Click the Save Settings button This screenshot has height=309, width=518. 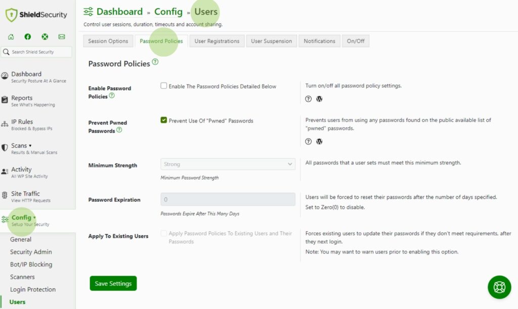(x=113, y=283)
